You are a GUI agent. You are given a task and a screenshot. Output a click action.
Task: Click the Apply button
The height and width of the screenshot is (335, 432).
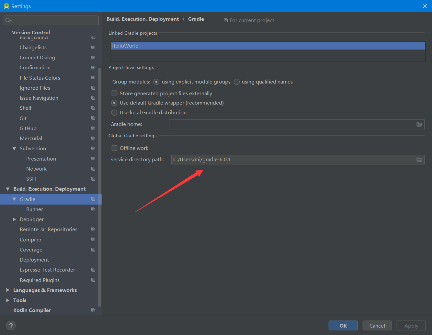tap(411, 326)
